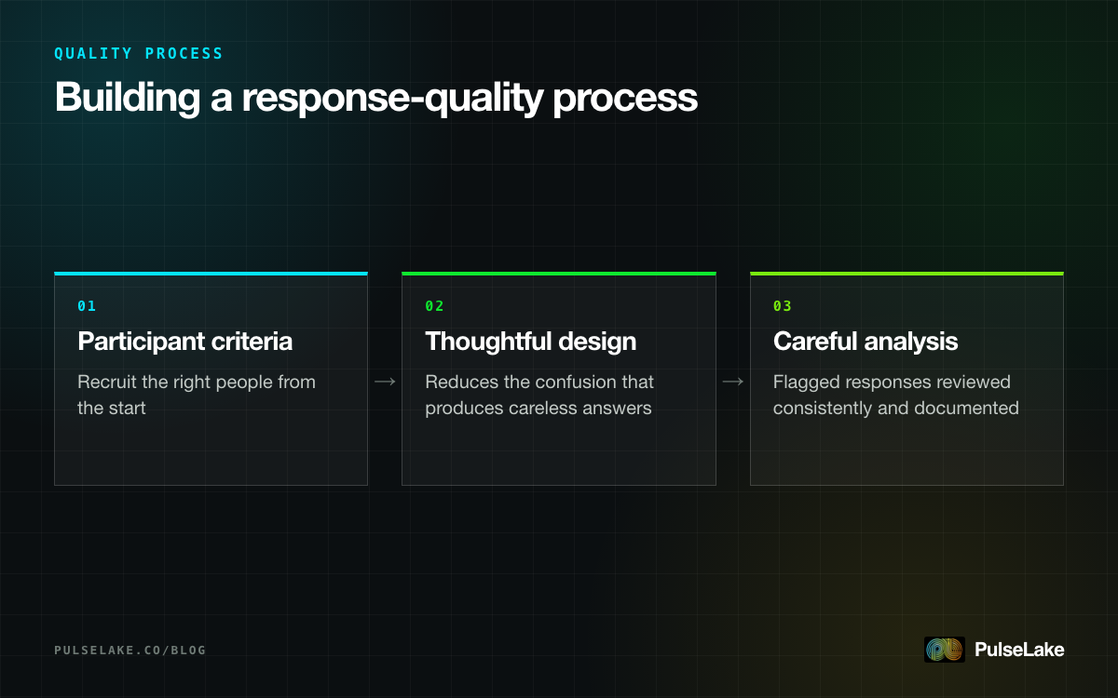This screenshot has width=1118, height=698.
Task: Click step number 02
Action: click(435, 306)
